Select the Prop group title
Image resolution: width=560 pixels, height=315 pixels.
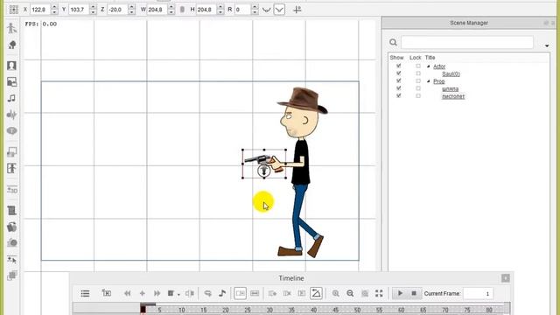coord(439,81)
